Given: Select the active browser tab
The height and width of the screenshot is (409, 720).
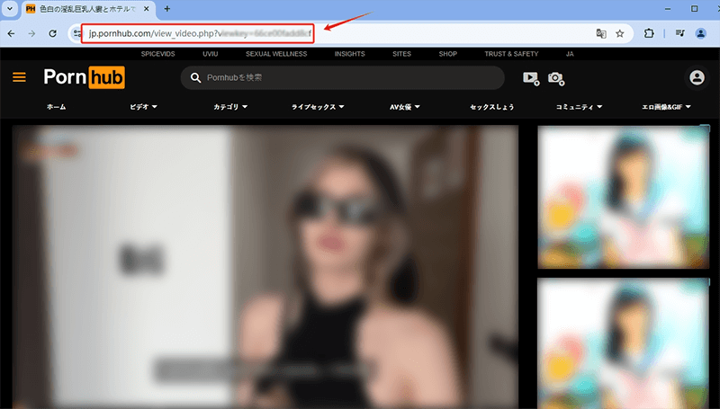Looking at the screenshot, I should tap(88, 9).
